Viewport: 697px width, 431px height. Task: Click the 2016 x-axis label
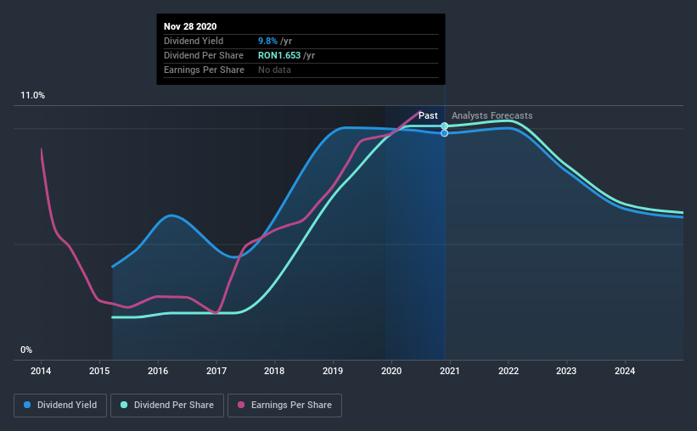tap(158, 371)
